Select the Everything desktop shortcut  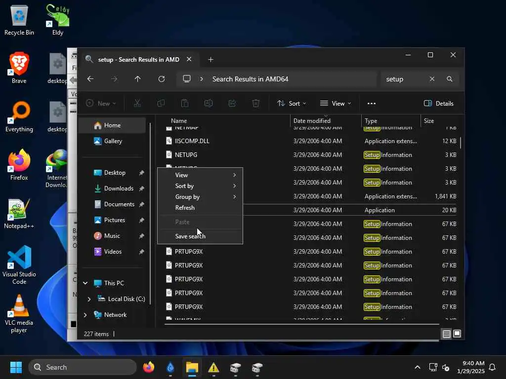coord(19,116)
